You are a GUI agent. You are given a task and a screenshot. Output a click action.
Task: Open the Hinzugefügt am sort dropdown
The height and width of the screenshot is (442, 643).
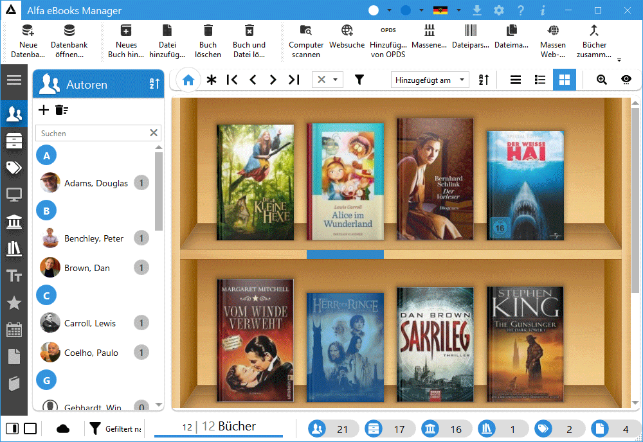[x=430, y=80]
